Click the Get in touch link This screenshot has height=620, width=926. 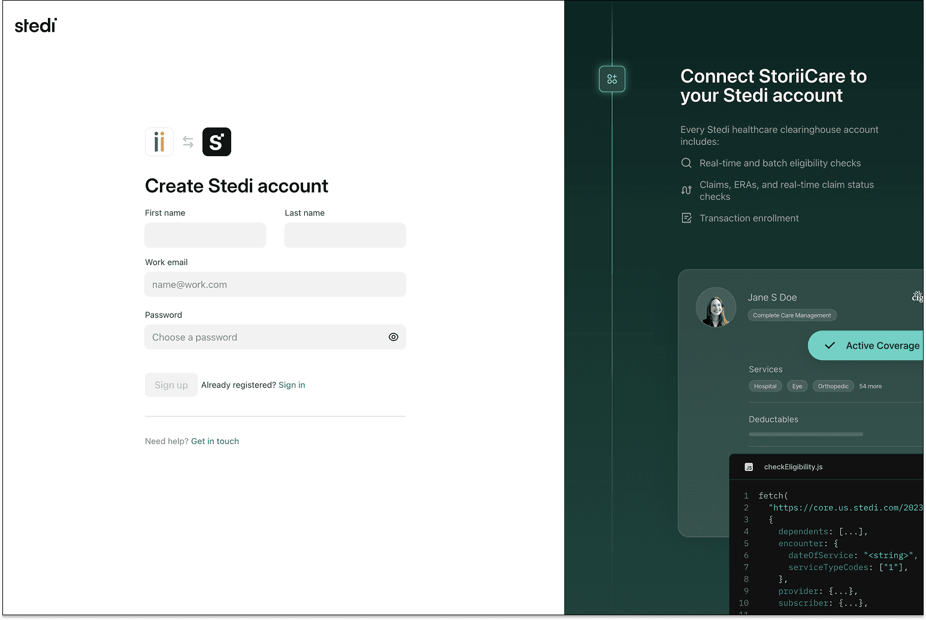point(214,441)
